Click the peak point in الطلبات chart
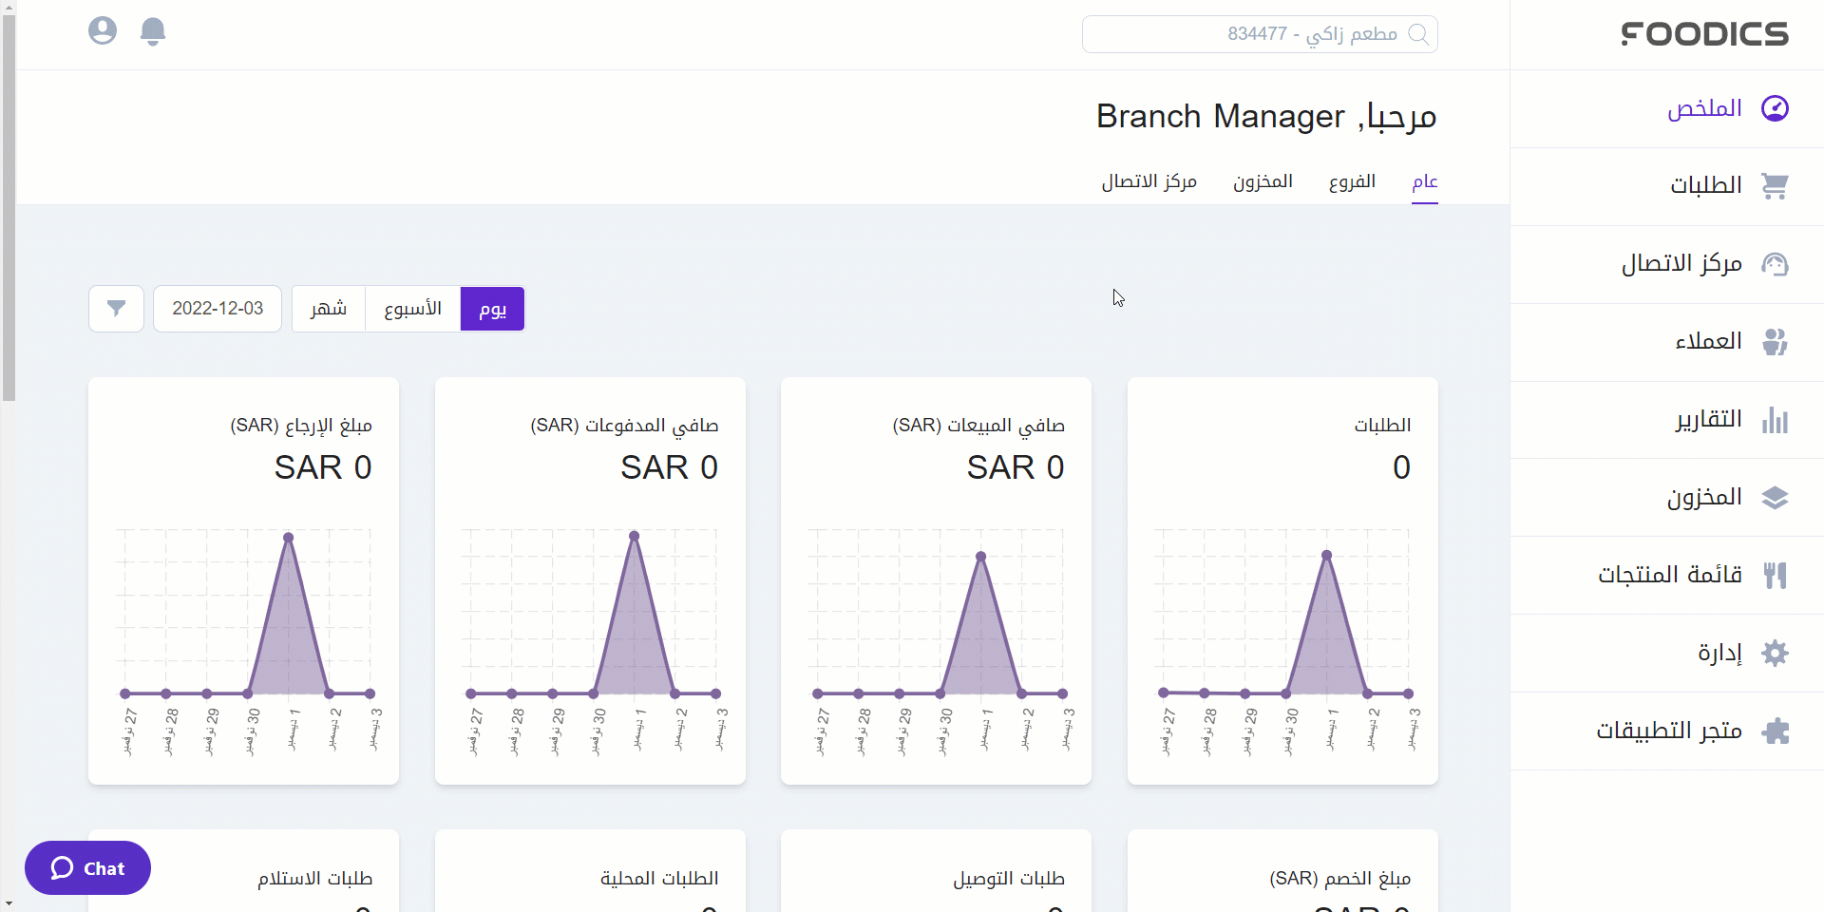This screenshot has width=1824, height=912. [x=1327, y=555]
